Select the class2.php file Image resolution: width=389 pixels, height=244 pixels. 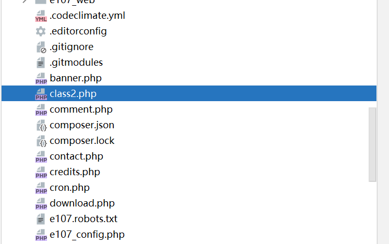coord(73,94)
